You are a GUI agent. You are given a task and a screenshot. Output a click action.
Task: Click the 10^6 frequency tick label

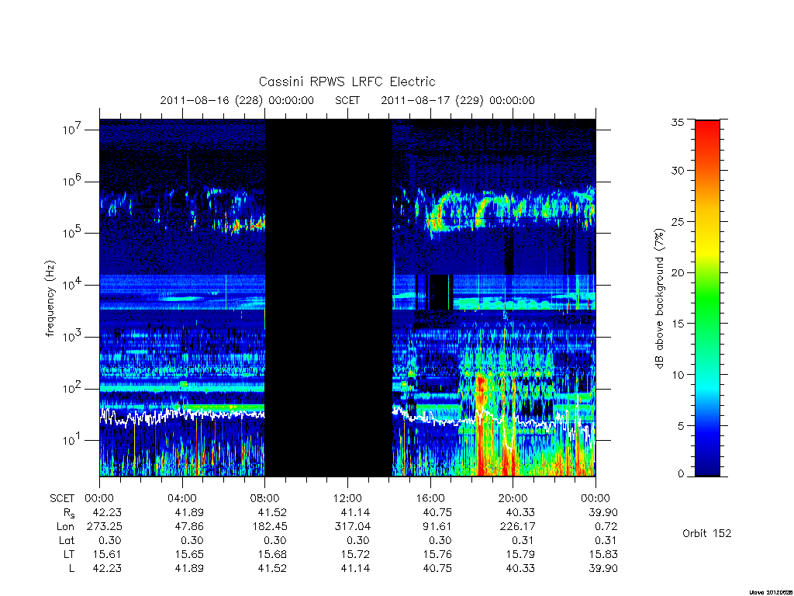tap(72, 181)
